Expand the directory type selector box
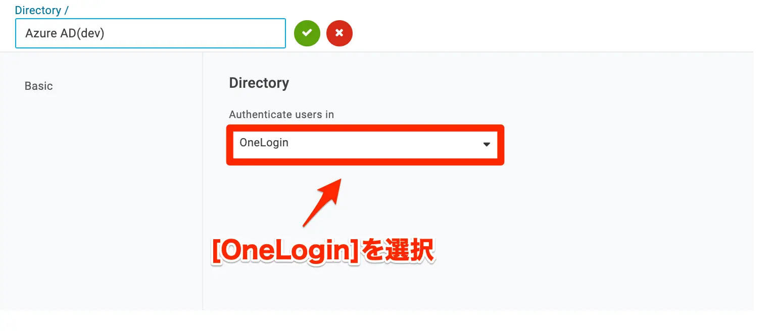 point(365,145)
